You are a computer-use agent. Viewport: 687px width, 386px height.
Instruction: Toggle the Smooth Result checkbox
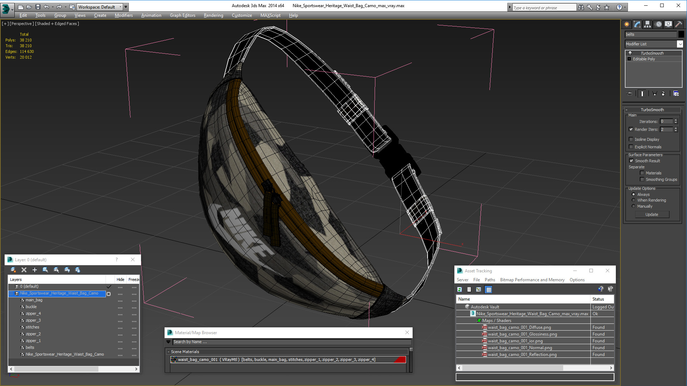point(632,161)
